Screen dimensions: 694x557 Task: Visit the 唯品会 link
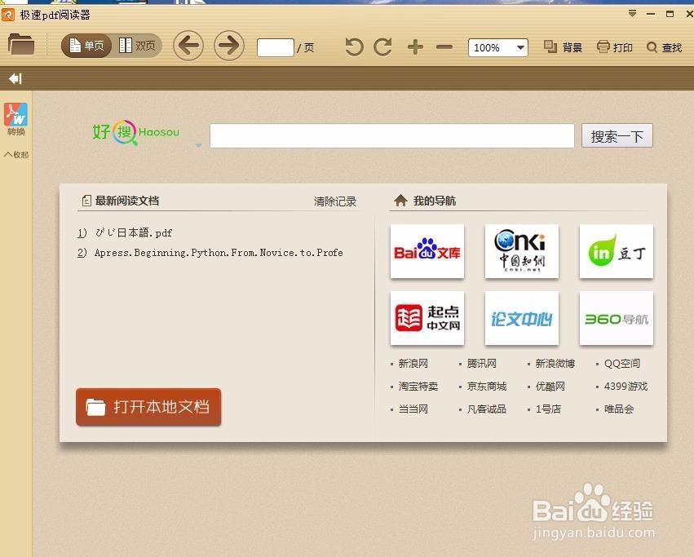[x=619, y=409]
